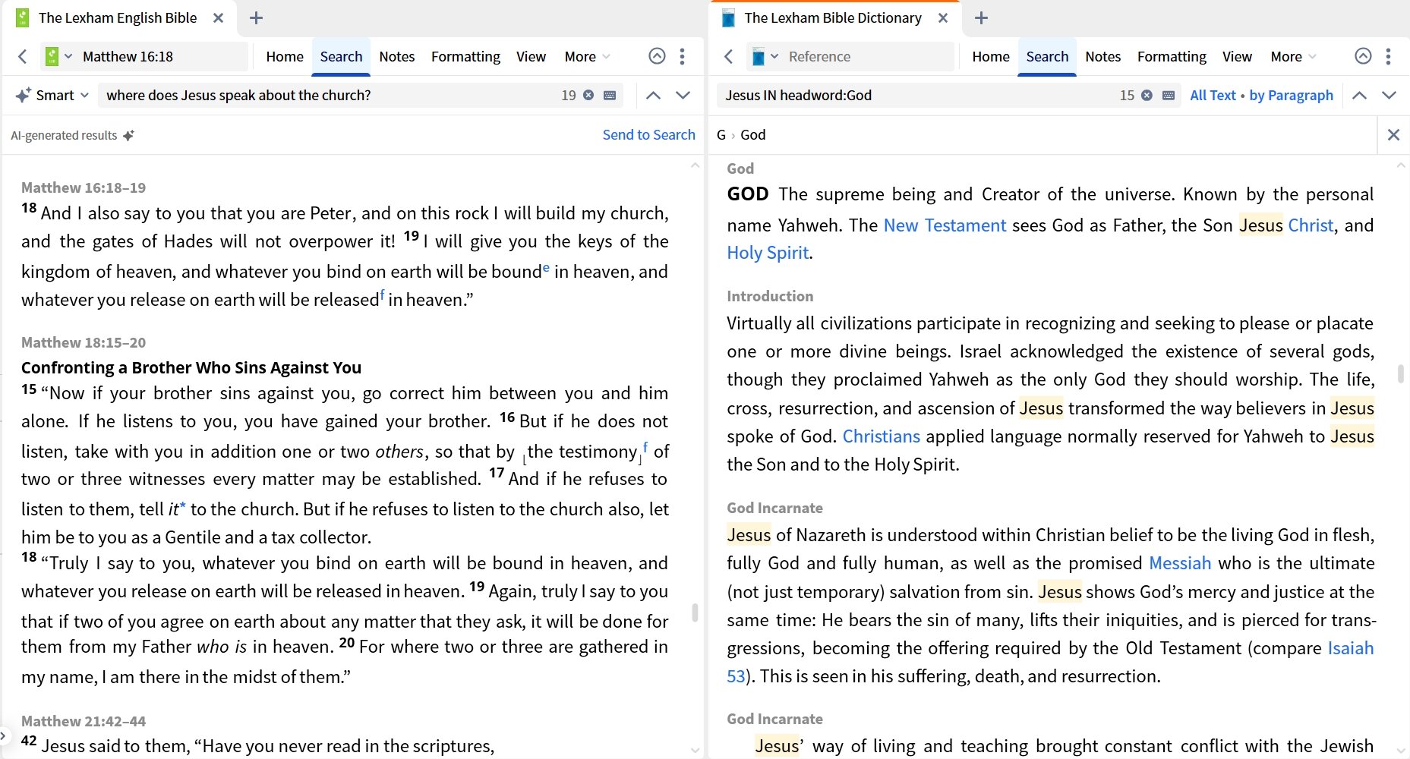This screenshot has height=759, width=1410.
Task: Clear the Jesus speak about church search query
Action: [588, 95]
